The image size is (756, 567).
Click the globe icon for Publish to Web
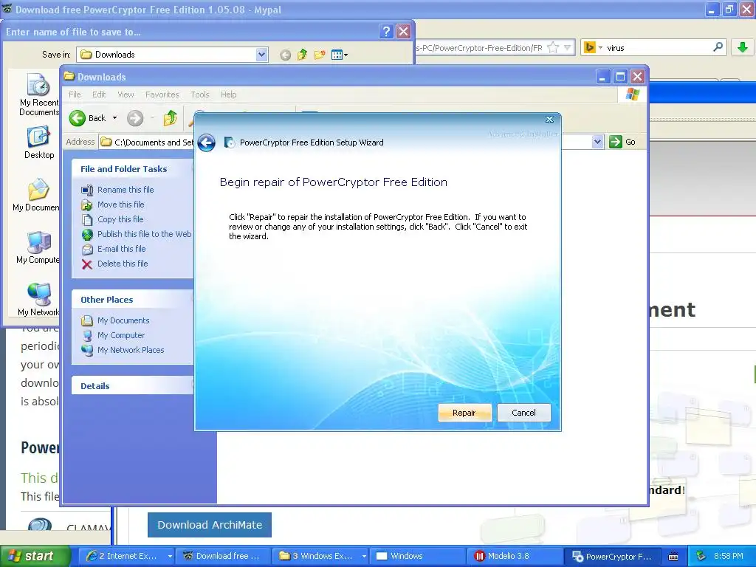pyautogui.click(x=87, y=234)
